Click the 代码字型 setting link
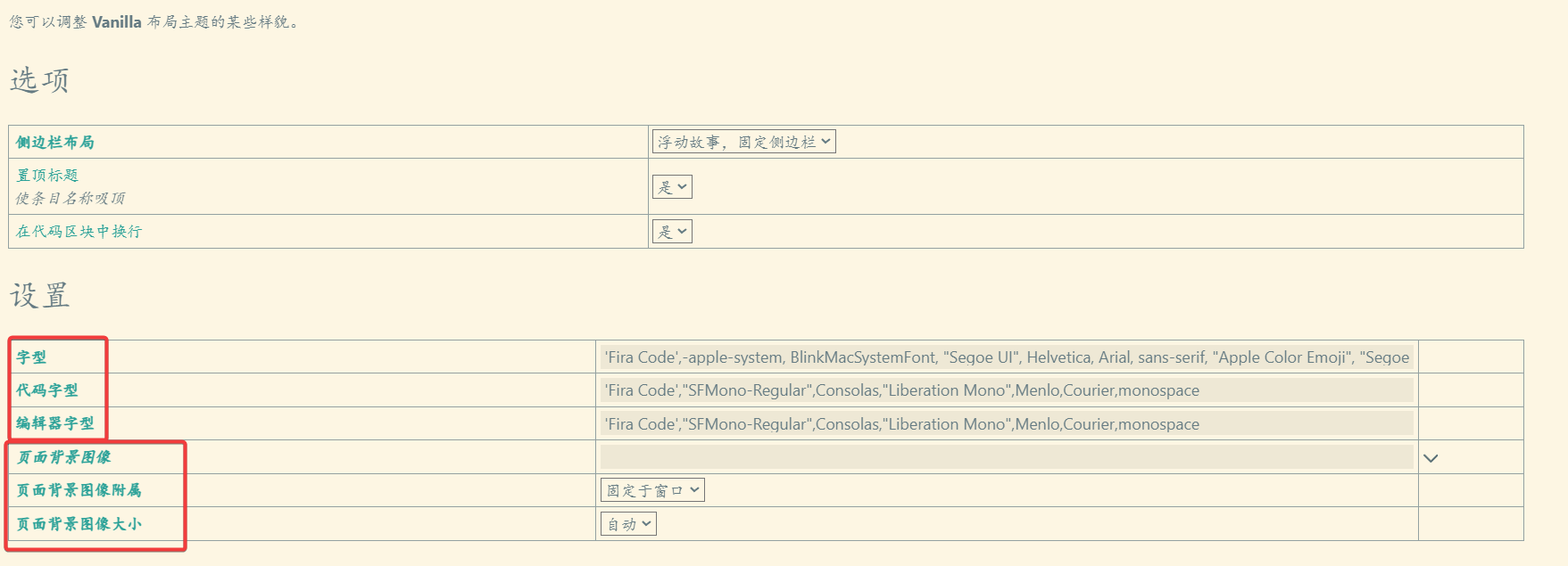Image resolution: width=1568 pixels, height=566 pixels. [47, 390]
